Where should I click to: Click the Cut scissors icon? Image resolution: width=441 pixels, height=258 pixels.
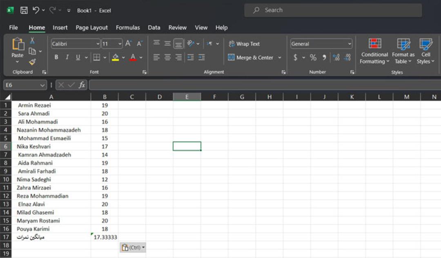pyautogui.click(x=32, y=41)
